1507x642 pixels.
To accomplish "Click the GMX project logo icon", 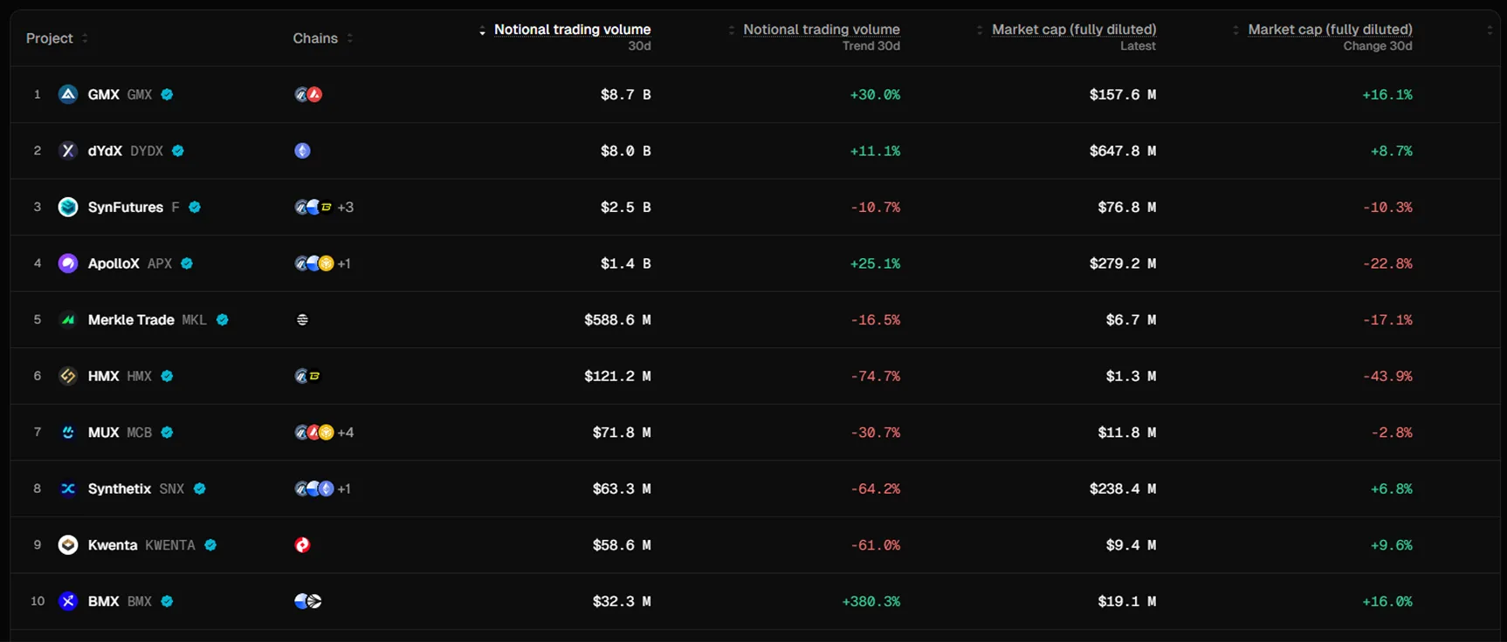I will tap(68, 94).
